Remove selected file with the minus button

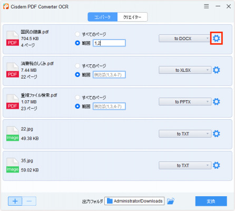[x=29, y=201]
